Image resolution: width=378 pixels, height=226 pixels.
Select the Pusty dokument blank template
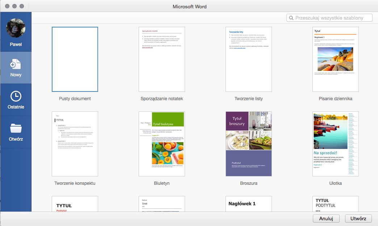tap(75, 59)
